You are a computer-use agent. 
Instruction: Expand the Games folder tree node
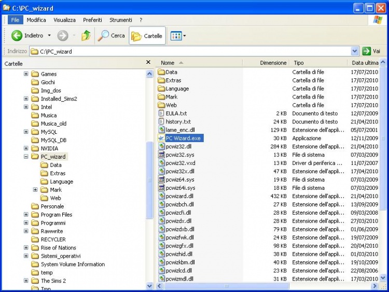pyautogui.click(x=26, y=74)
